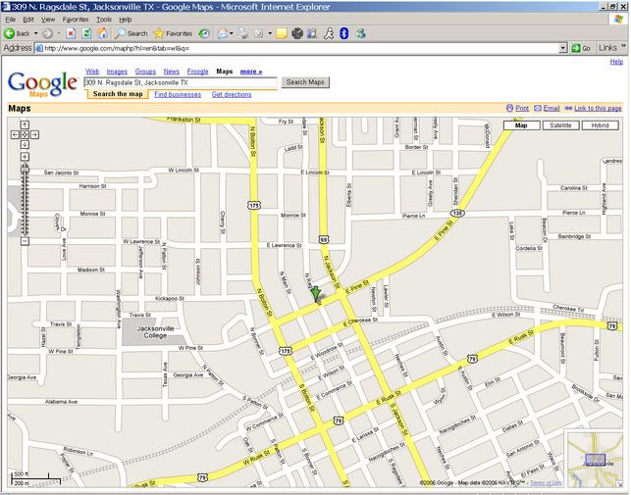
Task: Click the green marker on N Ragsdale St
Action: click(x=316, y=294)
